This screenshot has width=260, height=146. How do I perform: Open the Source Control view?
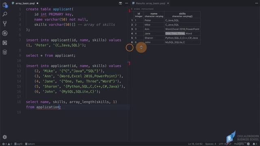click(x=5, y=24)
